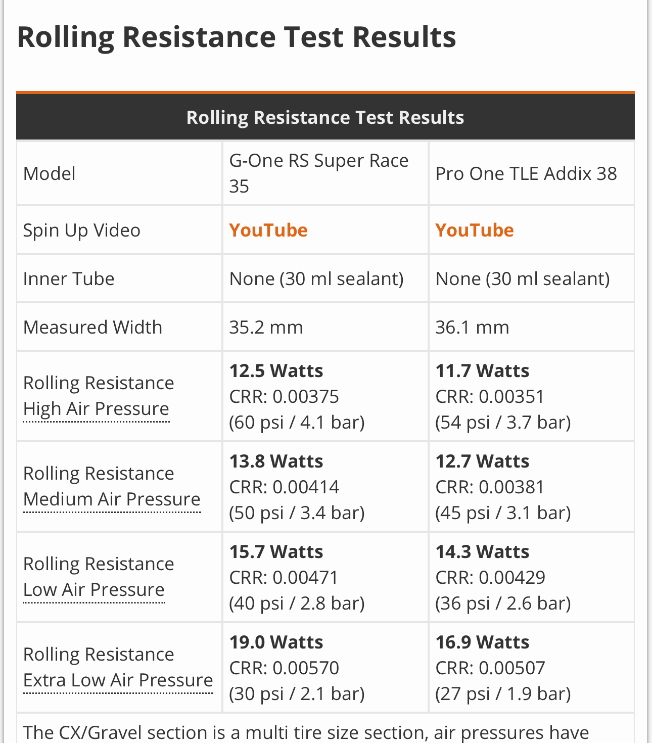
Task: Click the 19.0 Watts result value
Action: click(276, 642)
